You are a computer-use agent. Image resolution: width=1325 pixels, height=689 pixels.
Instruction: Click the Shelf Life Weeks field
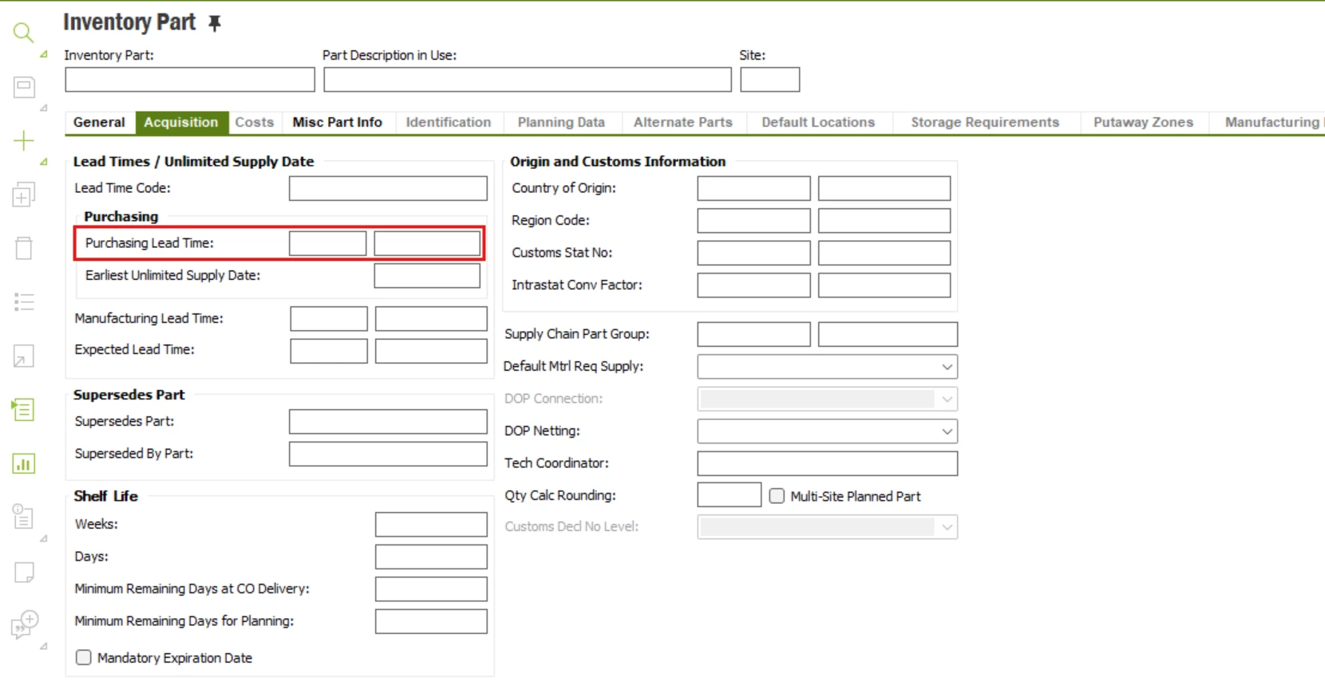[431, 525]
